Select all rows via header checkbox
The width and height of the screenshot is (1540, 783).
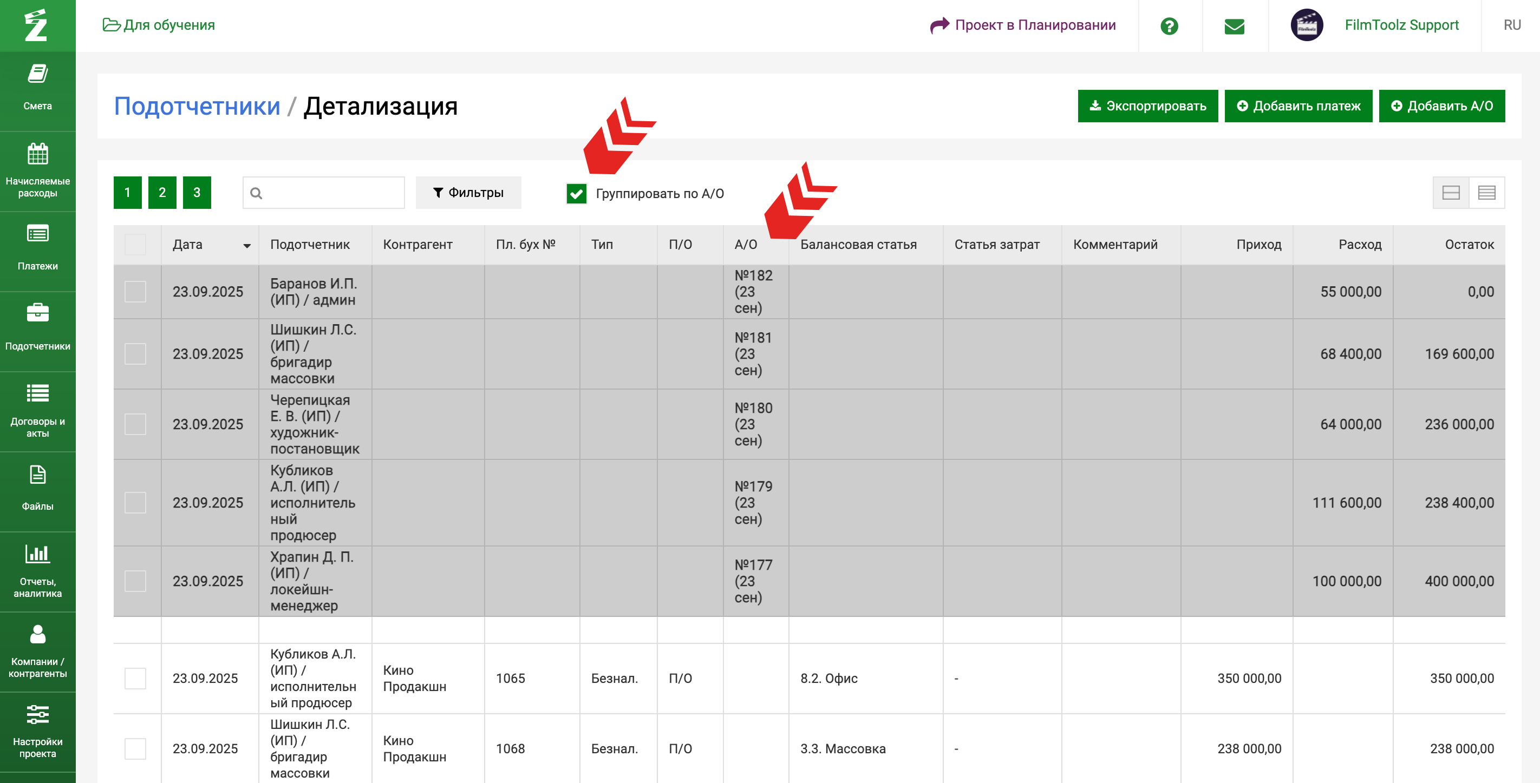click(x=135, y=244)
